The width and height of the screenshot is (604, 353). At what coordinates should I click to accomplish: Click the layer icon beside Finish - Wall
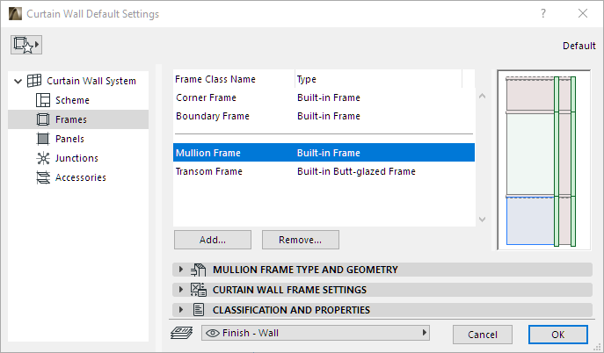tap(183, 333)
